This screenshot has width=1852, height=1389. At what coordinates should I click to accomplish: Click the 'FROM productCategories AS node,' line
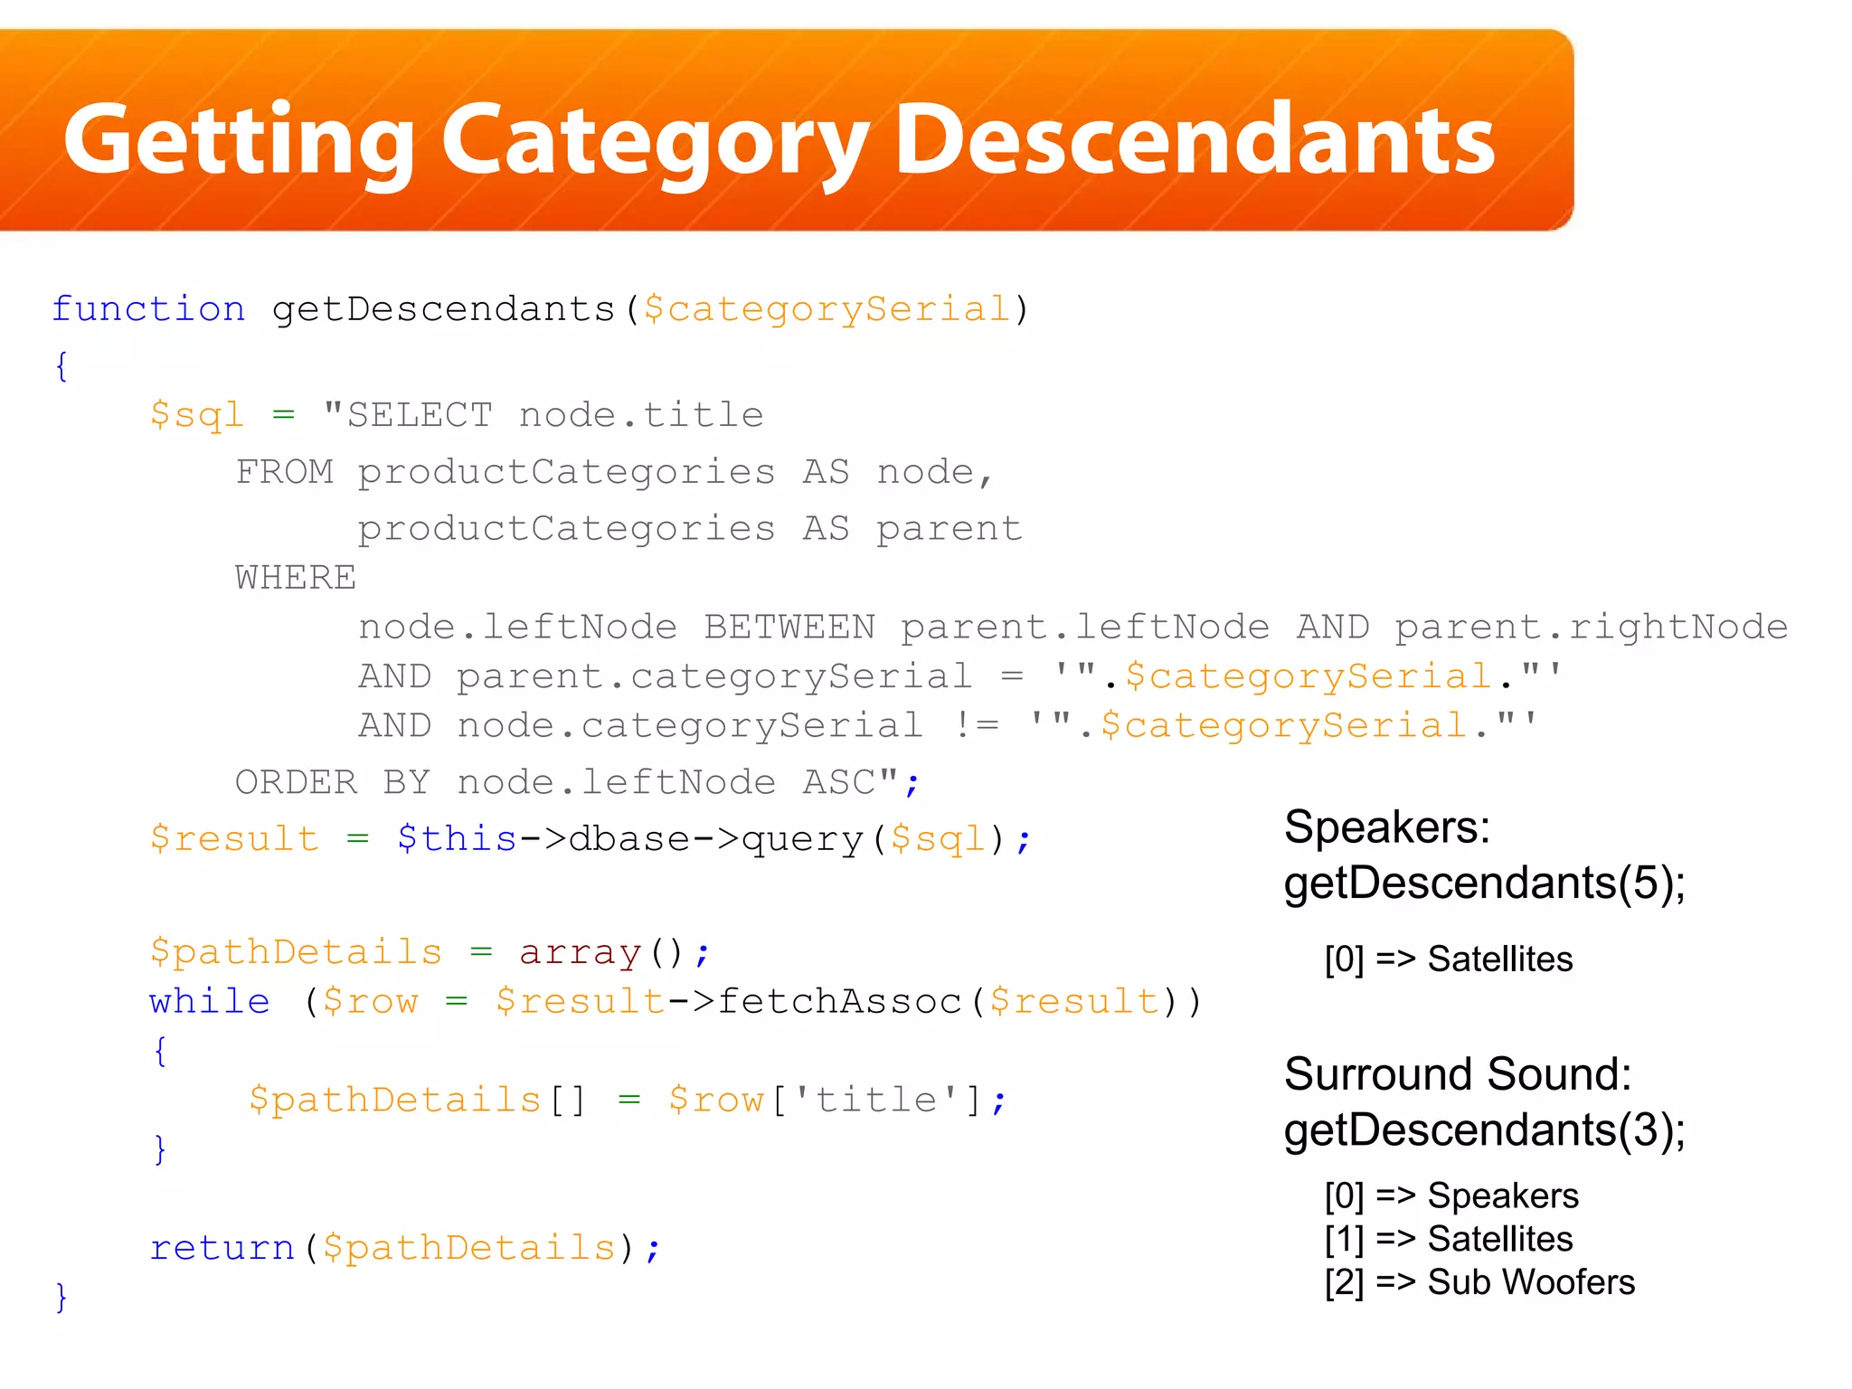pyautogui.click(x=615, y=472)
